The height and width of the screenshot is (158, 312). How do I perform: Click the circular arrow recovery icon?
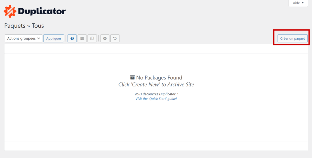coord(115,39)
